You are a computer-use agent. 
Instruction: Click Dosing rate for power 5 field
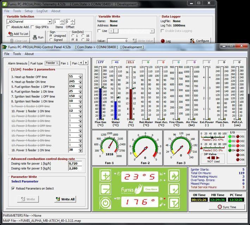tap(75, 168)
